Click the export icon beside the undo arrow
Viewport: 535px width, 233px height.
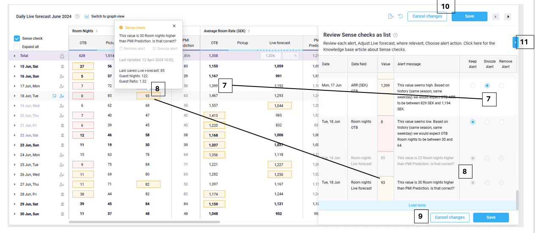click(x=391, y=16)
